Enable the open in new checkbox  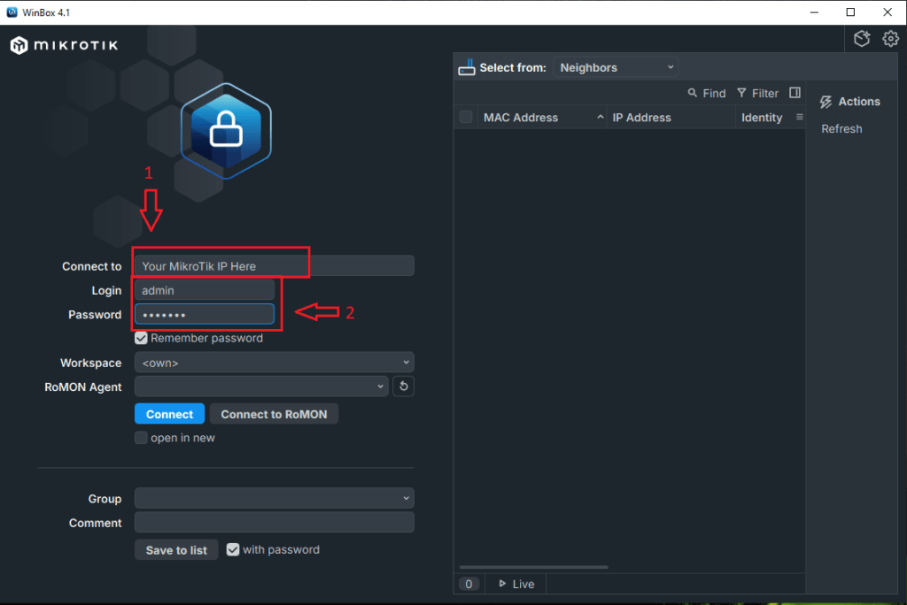(141, 438)
